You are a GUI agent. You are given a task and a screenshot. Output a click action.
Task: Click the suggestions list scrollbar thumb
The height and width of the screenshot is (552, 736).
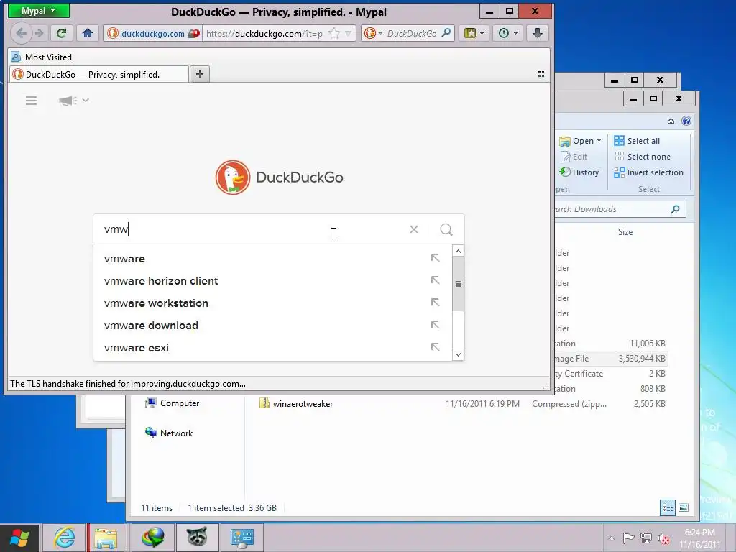pos(458,284)
